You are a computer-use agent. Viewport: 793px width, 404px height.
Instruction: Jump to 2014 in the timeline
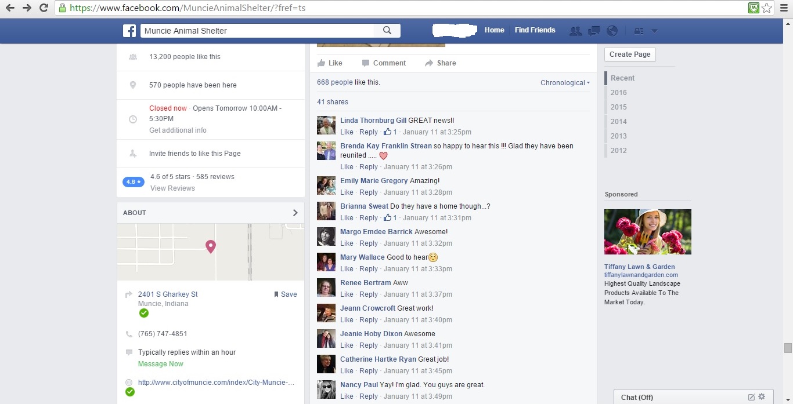[619, 122]
